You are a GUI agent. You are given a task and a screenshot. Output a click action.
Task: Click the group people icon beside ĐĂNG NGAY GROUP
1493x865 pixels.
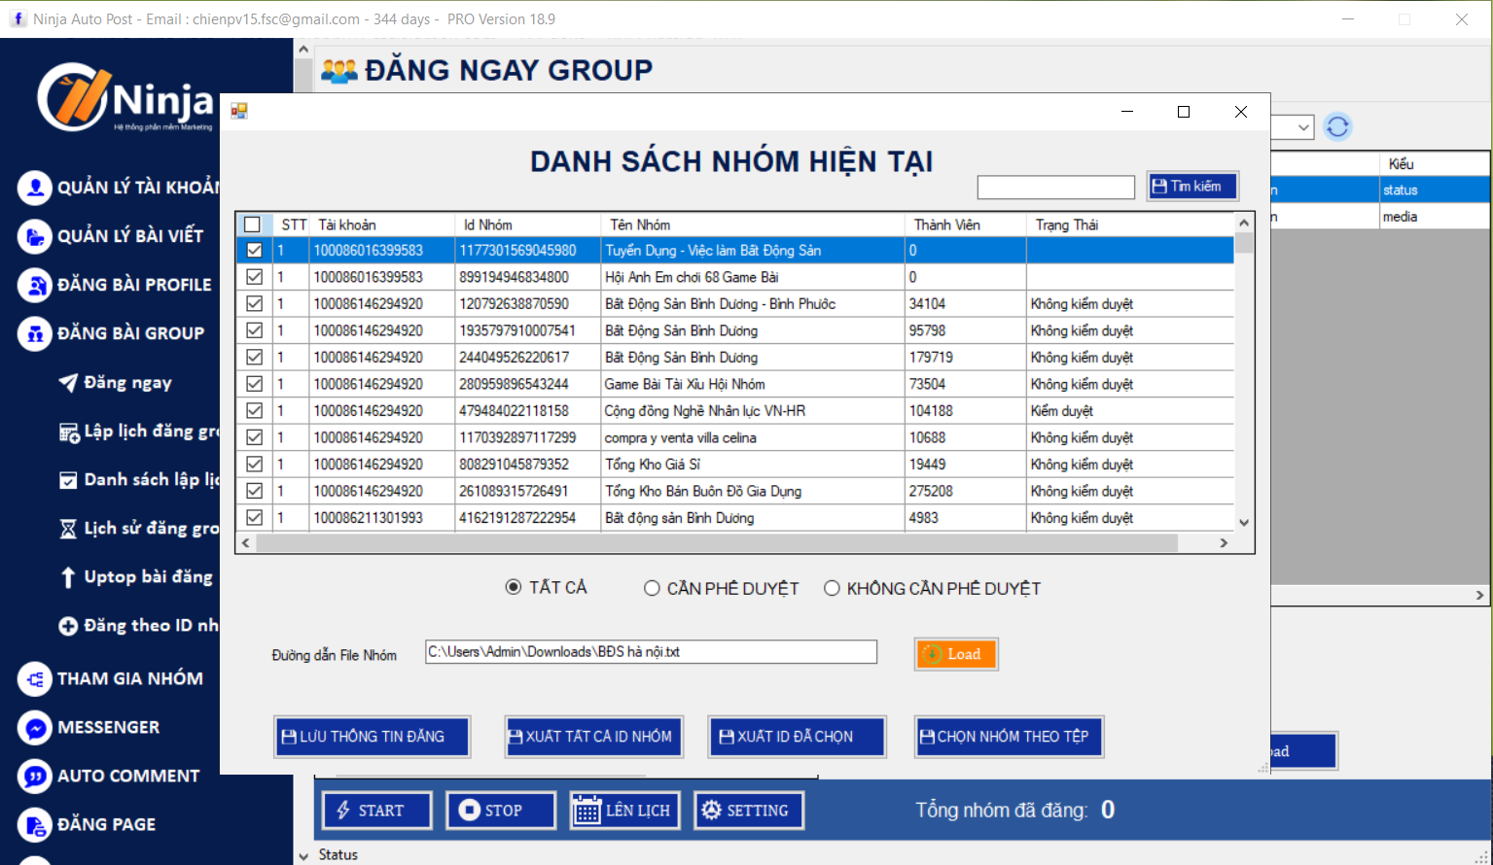click(x=339, y=71)
